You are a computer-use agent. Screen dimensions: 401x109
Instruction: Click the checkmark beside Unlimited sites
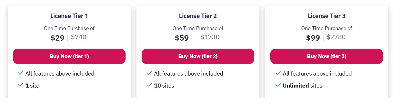pos(278,85)
